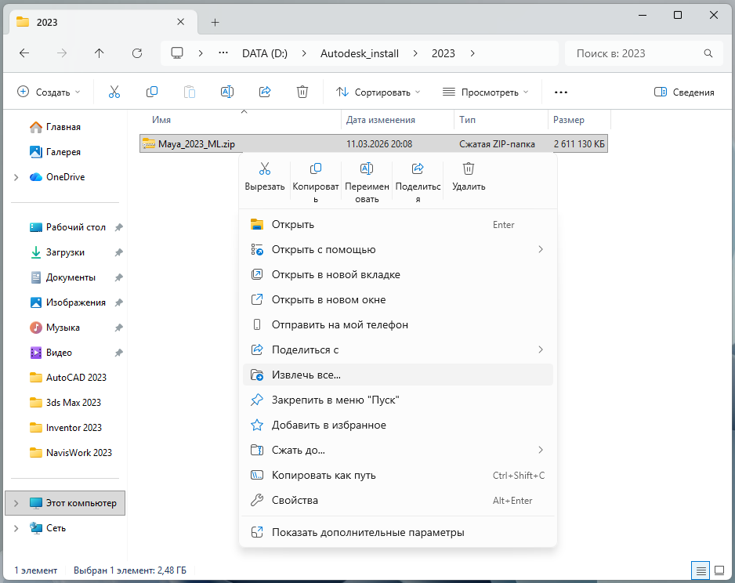Open the Создать dropdown
735x583 pixels.
pyautogui.click(x=49, y=92)
